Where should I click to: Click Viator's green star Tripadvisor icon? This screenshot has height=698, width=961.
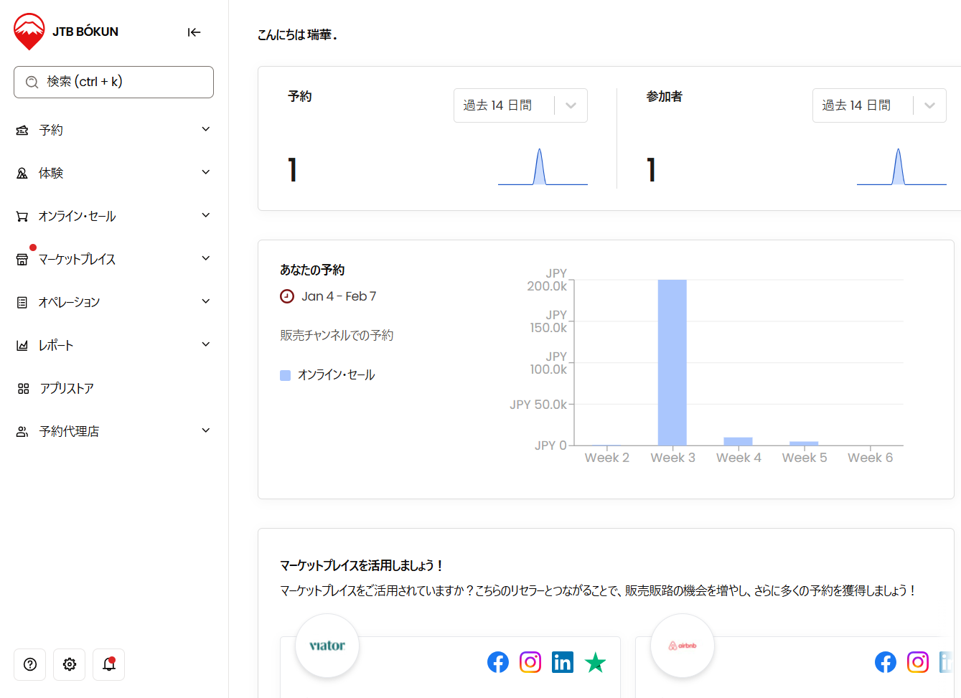pyautogui.click(x=595, y=662)
